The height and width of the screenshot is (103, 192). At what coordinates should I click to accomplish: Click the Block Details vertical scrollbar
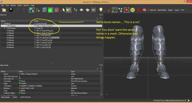[101, 77]
